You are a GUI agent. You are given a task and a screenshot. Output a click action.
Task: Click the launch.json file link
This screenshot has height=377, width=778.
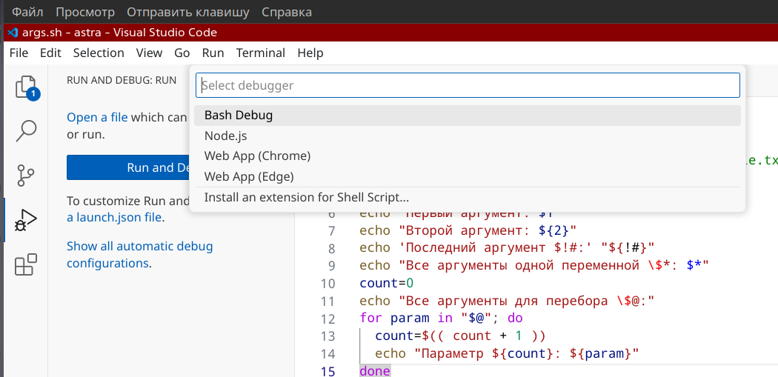tap(113, 217)
